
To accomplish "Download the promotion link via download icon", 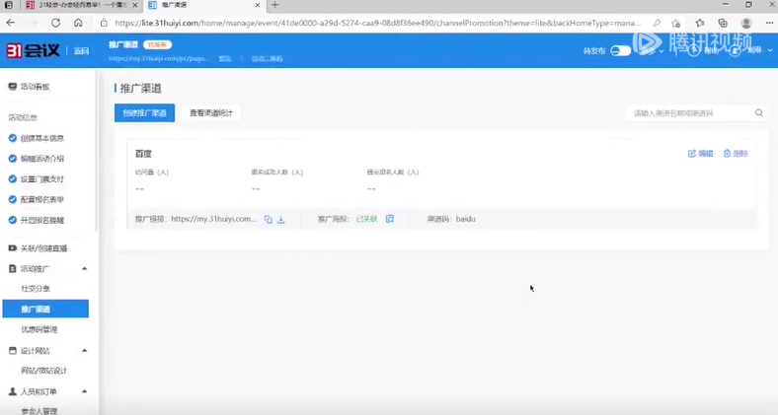I will (281, 219).
